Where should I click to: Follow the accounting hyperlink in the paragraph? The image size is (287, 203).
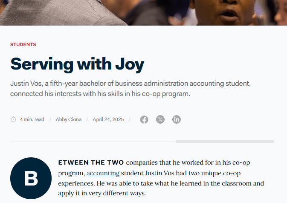(x=103, y=173)
